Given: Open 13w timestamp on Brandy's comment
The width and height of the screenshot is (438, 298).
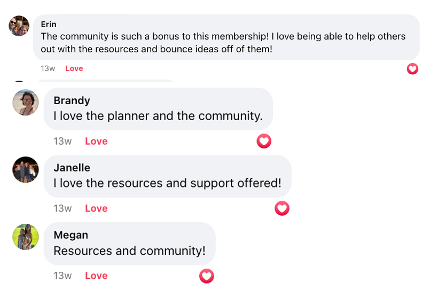Looking at the screenshot, I should 62,141.
